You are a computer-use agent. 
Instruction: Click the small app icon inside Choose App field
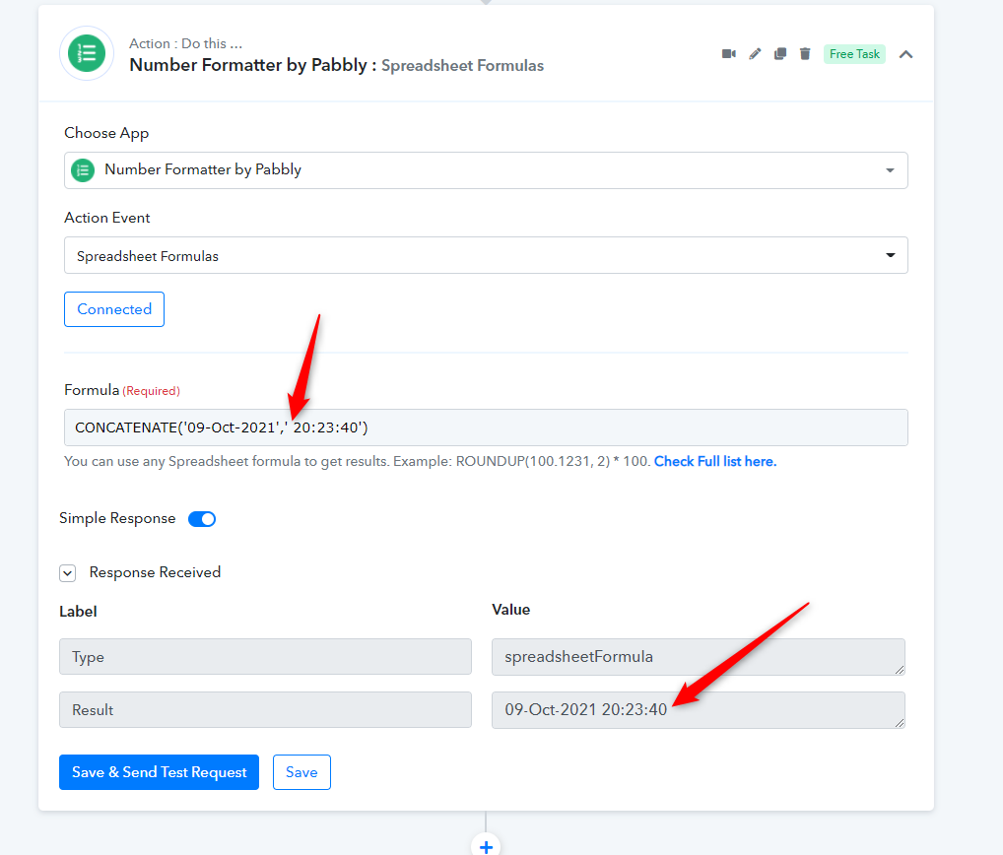point(83,170)
